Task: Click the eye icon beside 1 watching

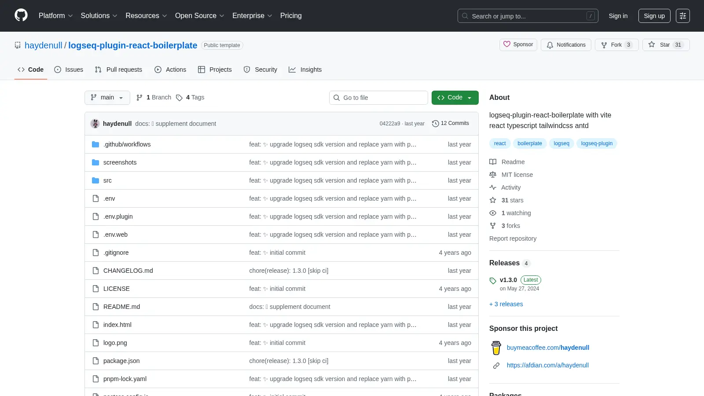Action: pyautogui.click(x=493, y=213)
